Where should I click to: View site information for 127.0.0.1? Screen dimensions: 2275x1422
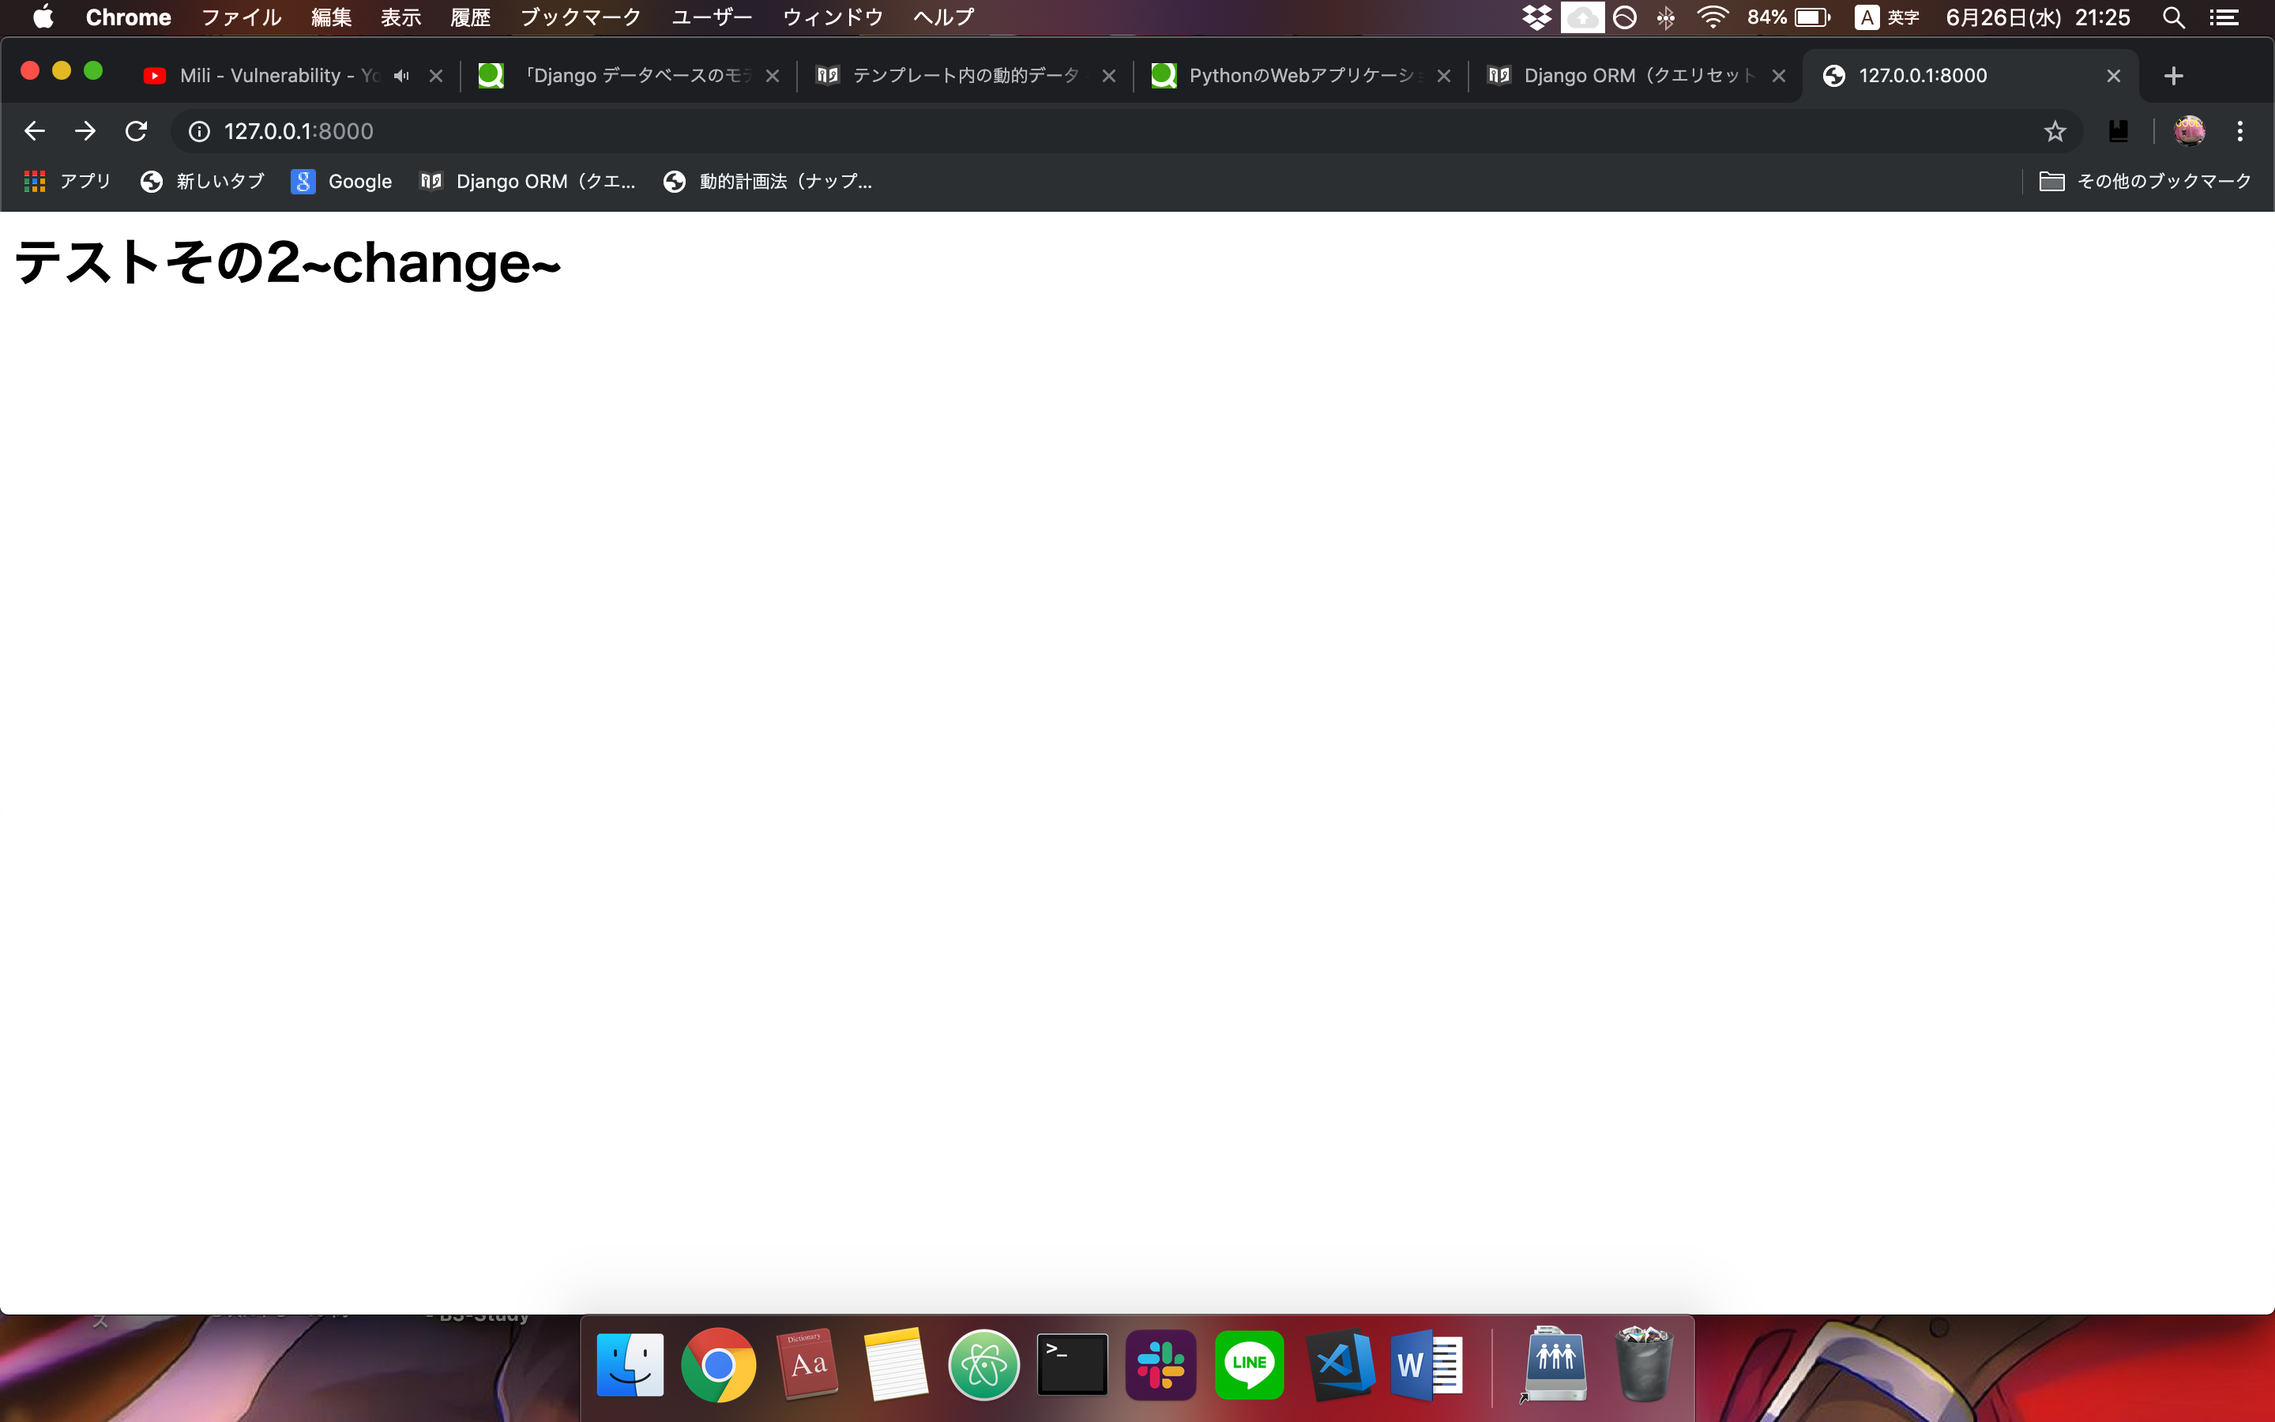199,132
